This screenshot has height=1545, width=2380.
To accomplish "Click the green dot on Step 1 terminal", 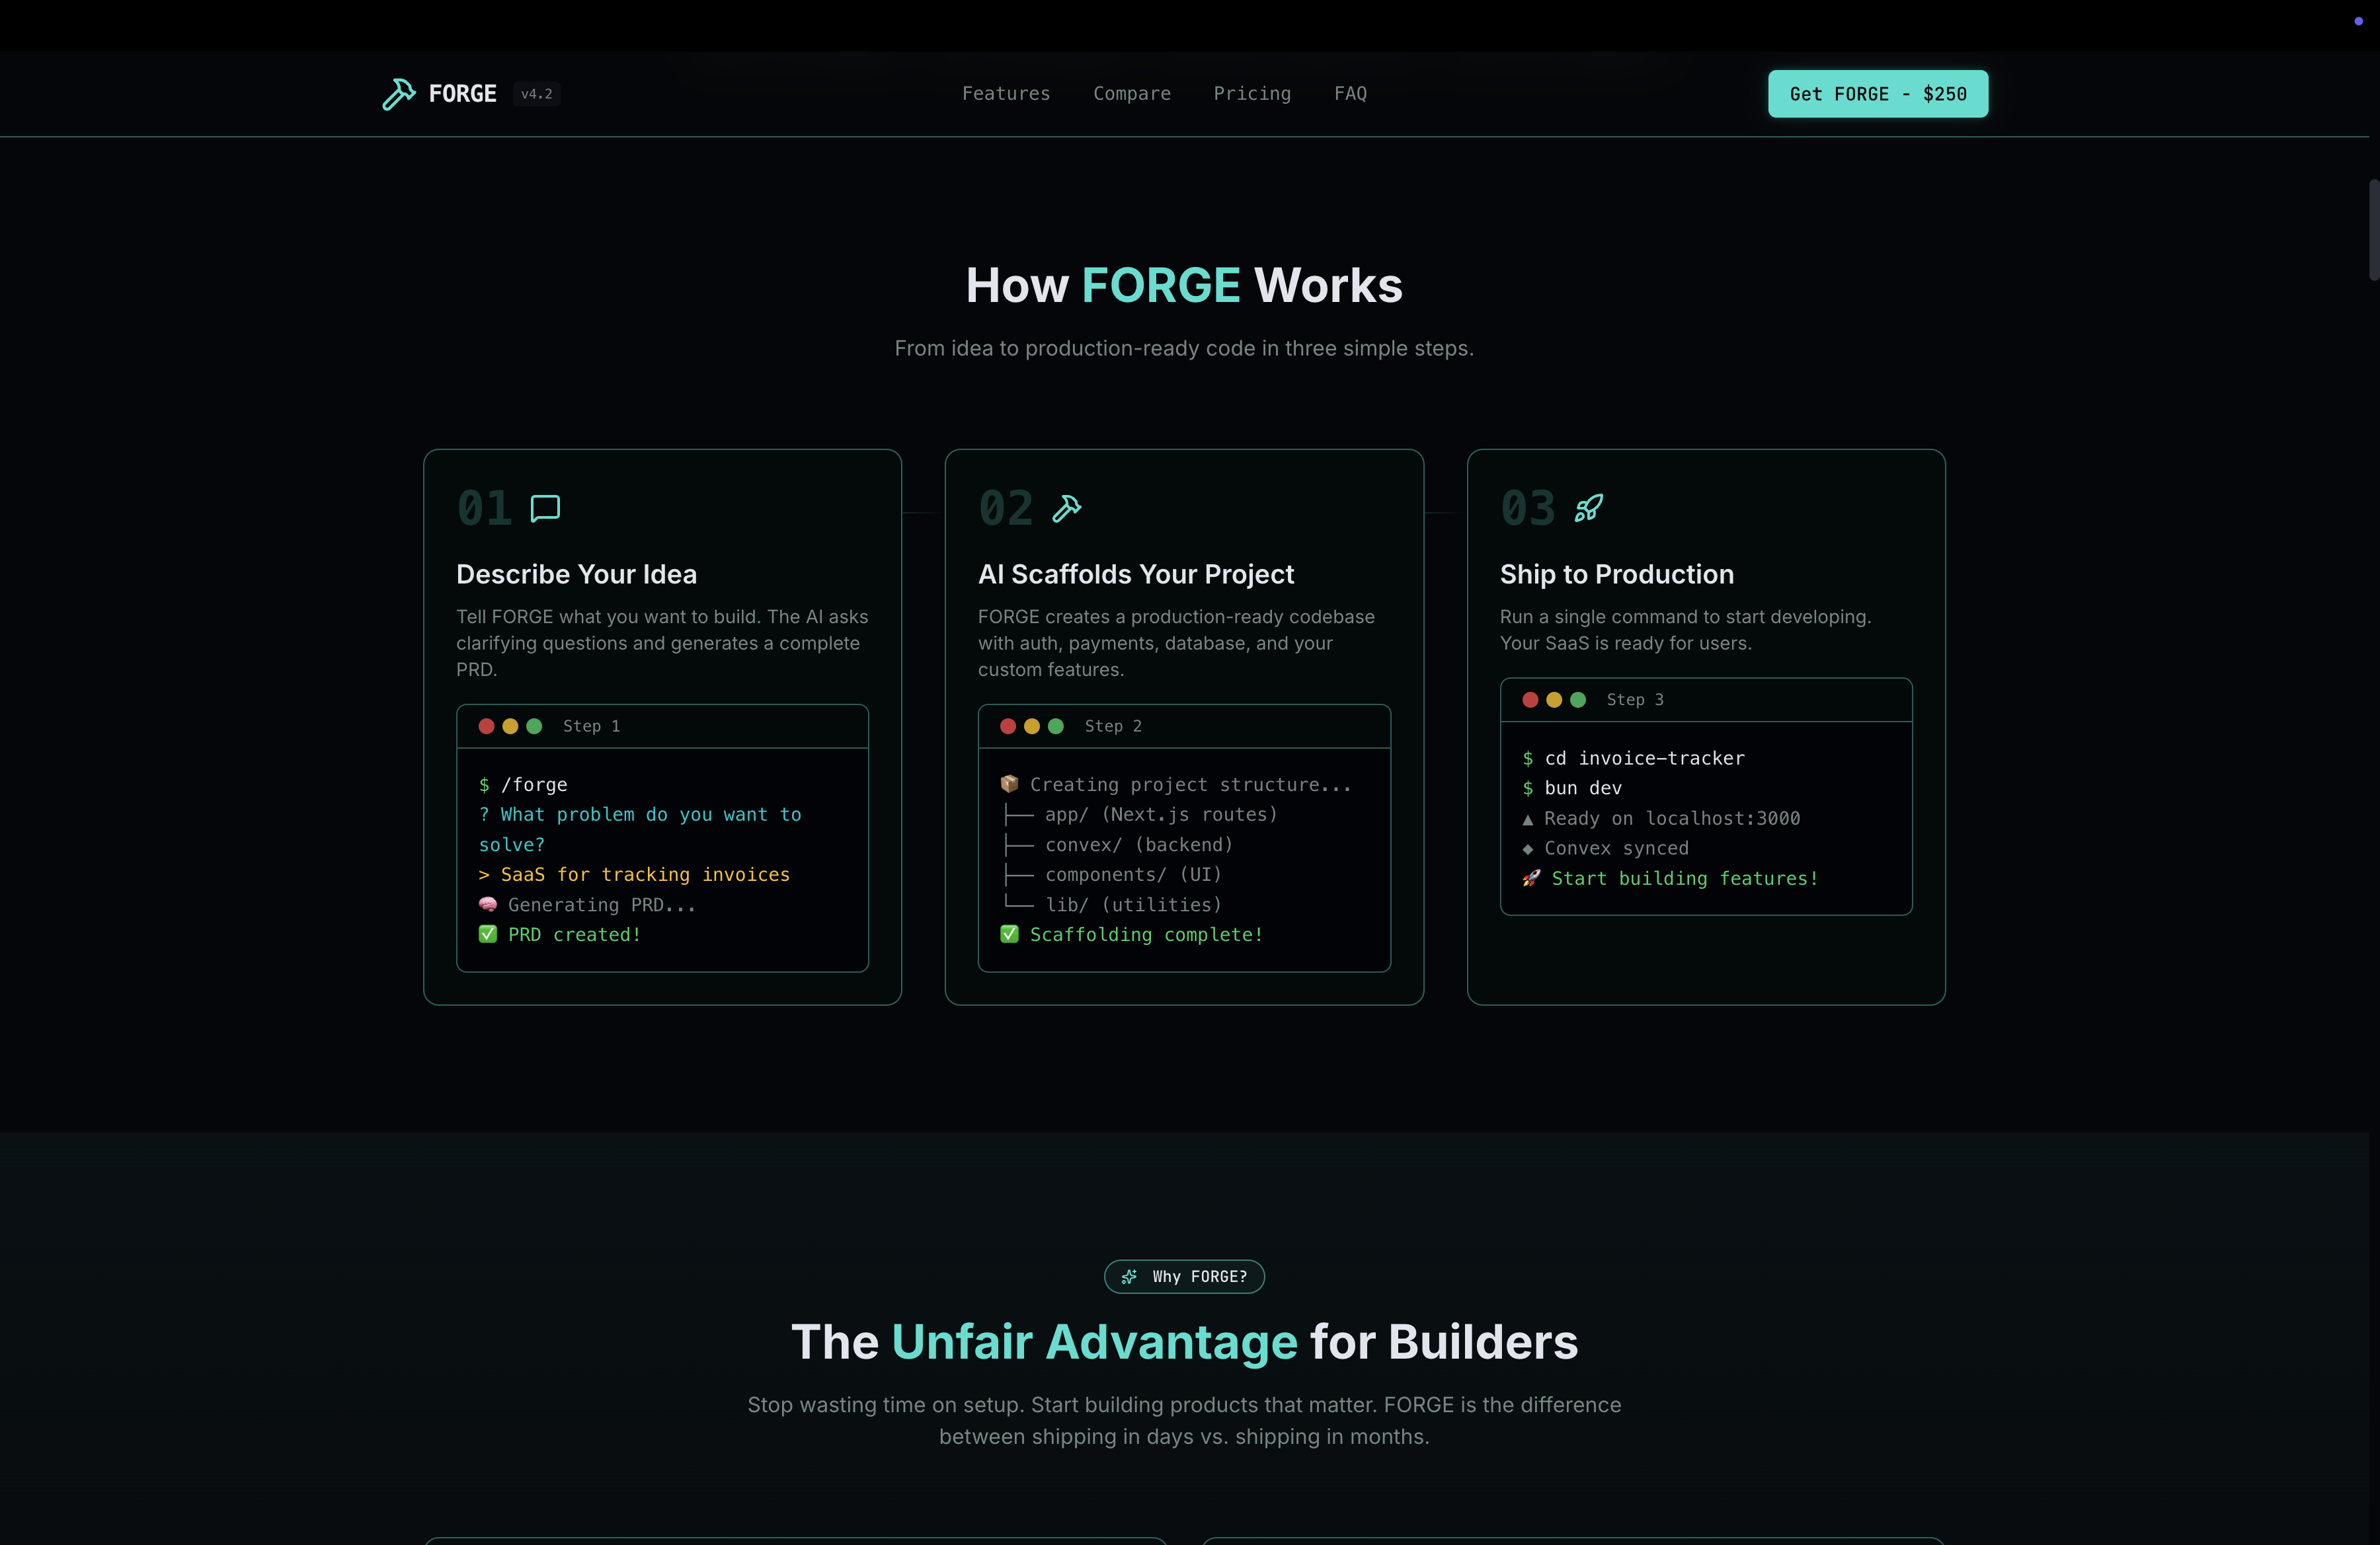I will pos(533,726).
